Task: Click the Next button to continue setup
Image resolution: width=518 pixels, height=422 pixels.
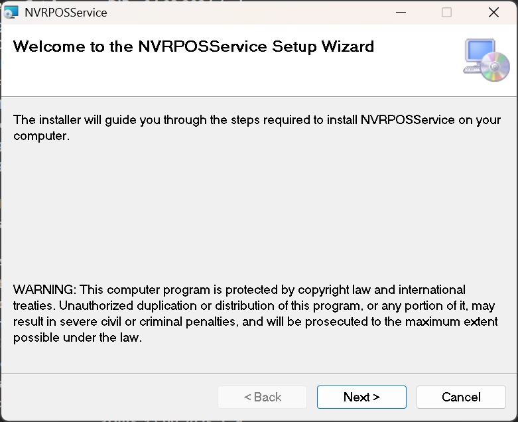Action: point(361,397)
